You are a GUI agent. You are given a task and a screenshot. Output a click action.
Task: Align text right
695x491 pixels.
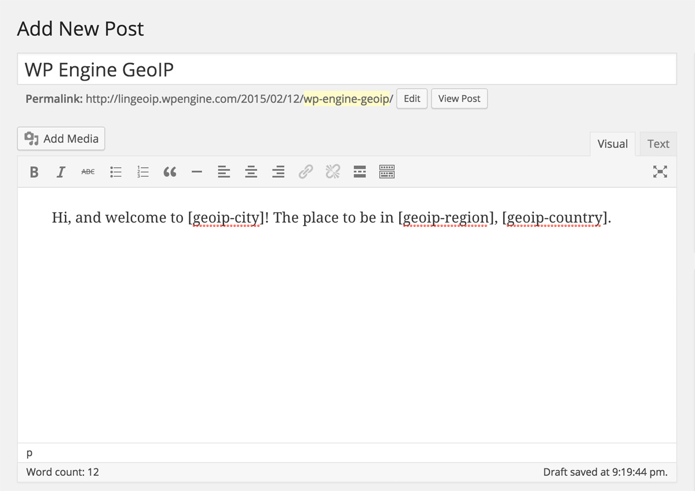[279, 172]
